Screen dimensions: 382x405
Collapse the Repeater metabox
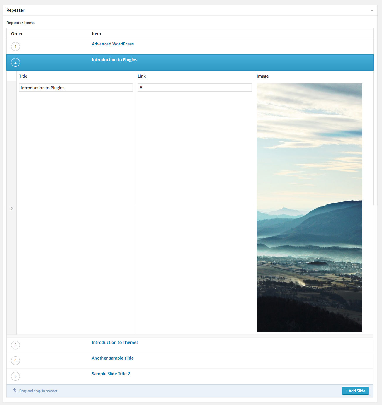point(372,10)
